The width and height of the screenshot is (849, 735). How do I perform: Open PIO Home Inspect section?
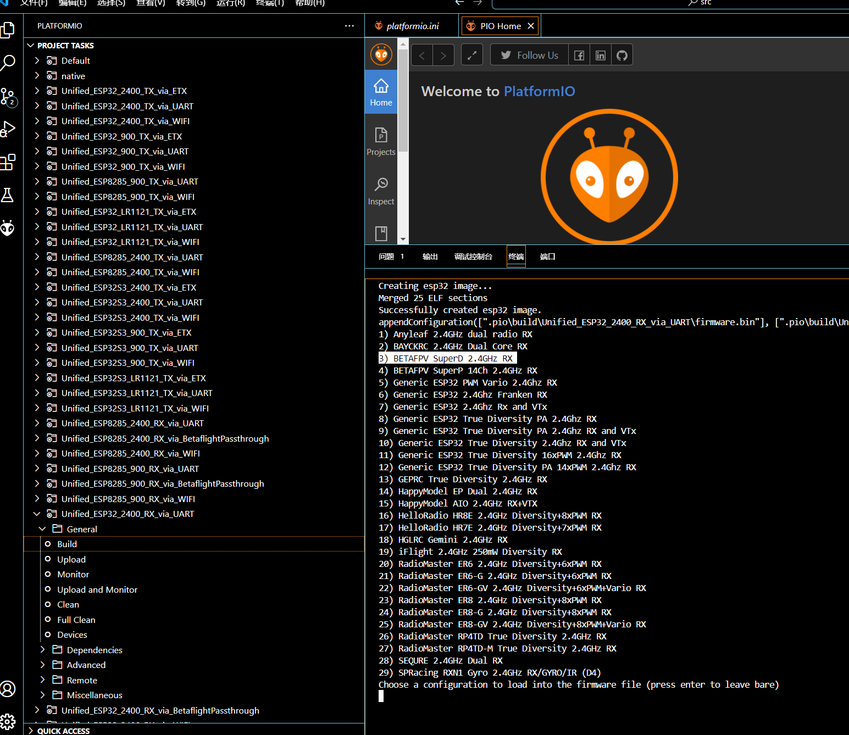pyautogui.click(x=381, y=191)
